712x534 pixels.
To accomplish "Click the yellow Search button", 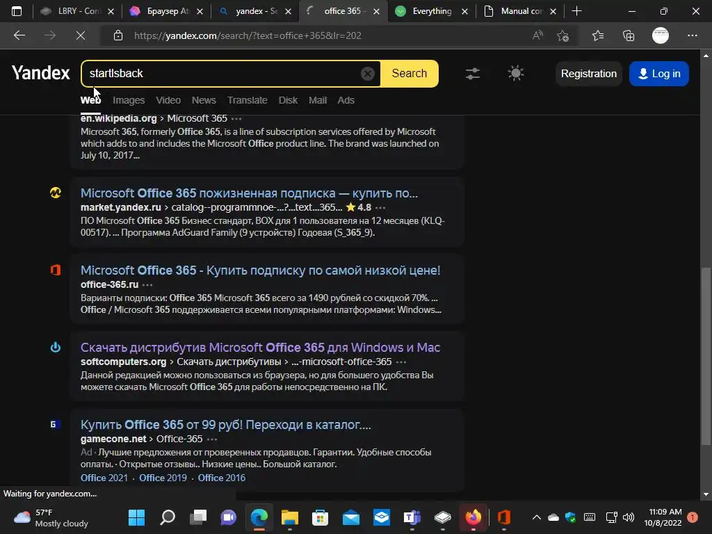I will (409, 74).
